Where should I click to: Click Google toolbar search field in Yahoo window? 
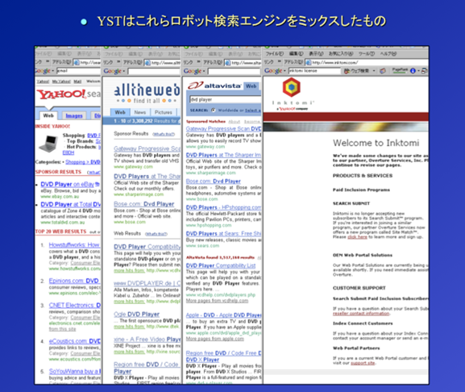click(79, 71)
